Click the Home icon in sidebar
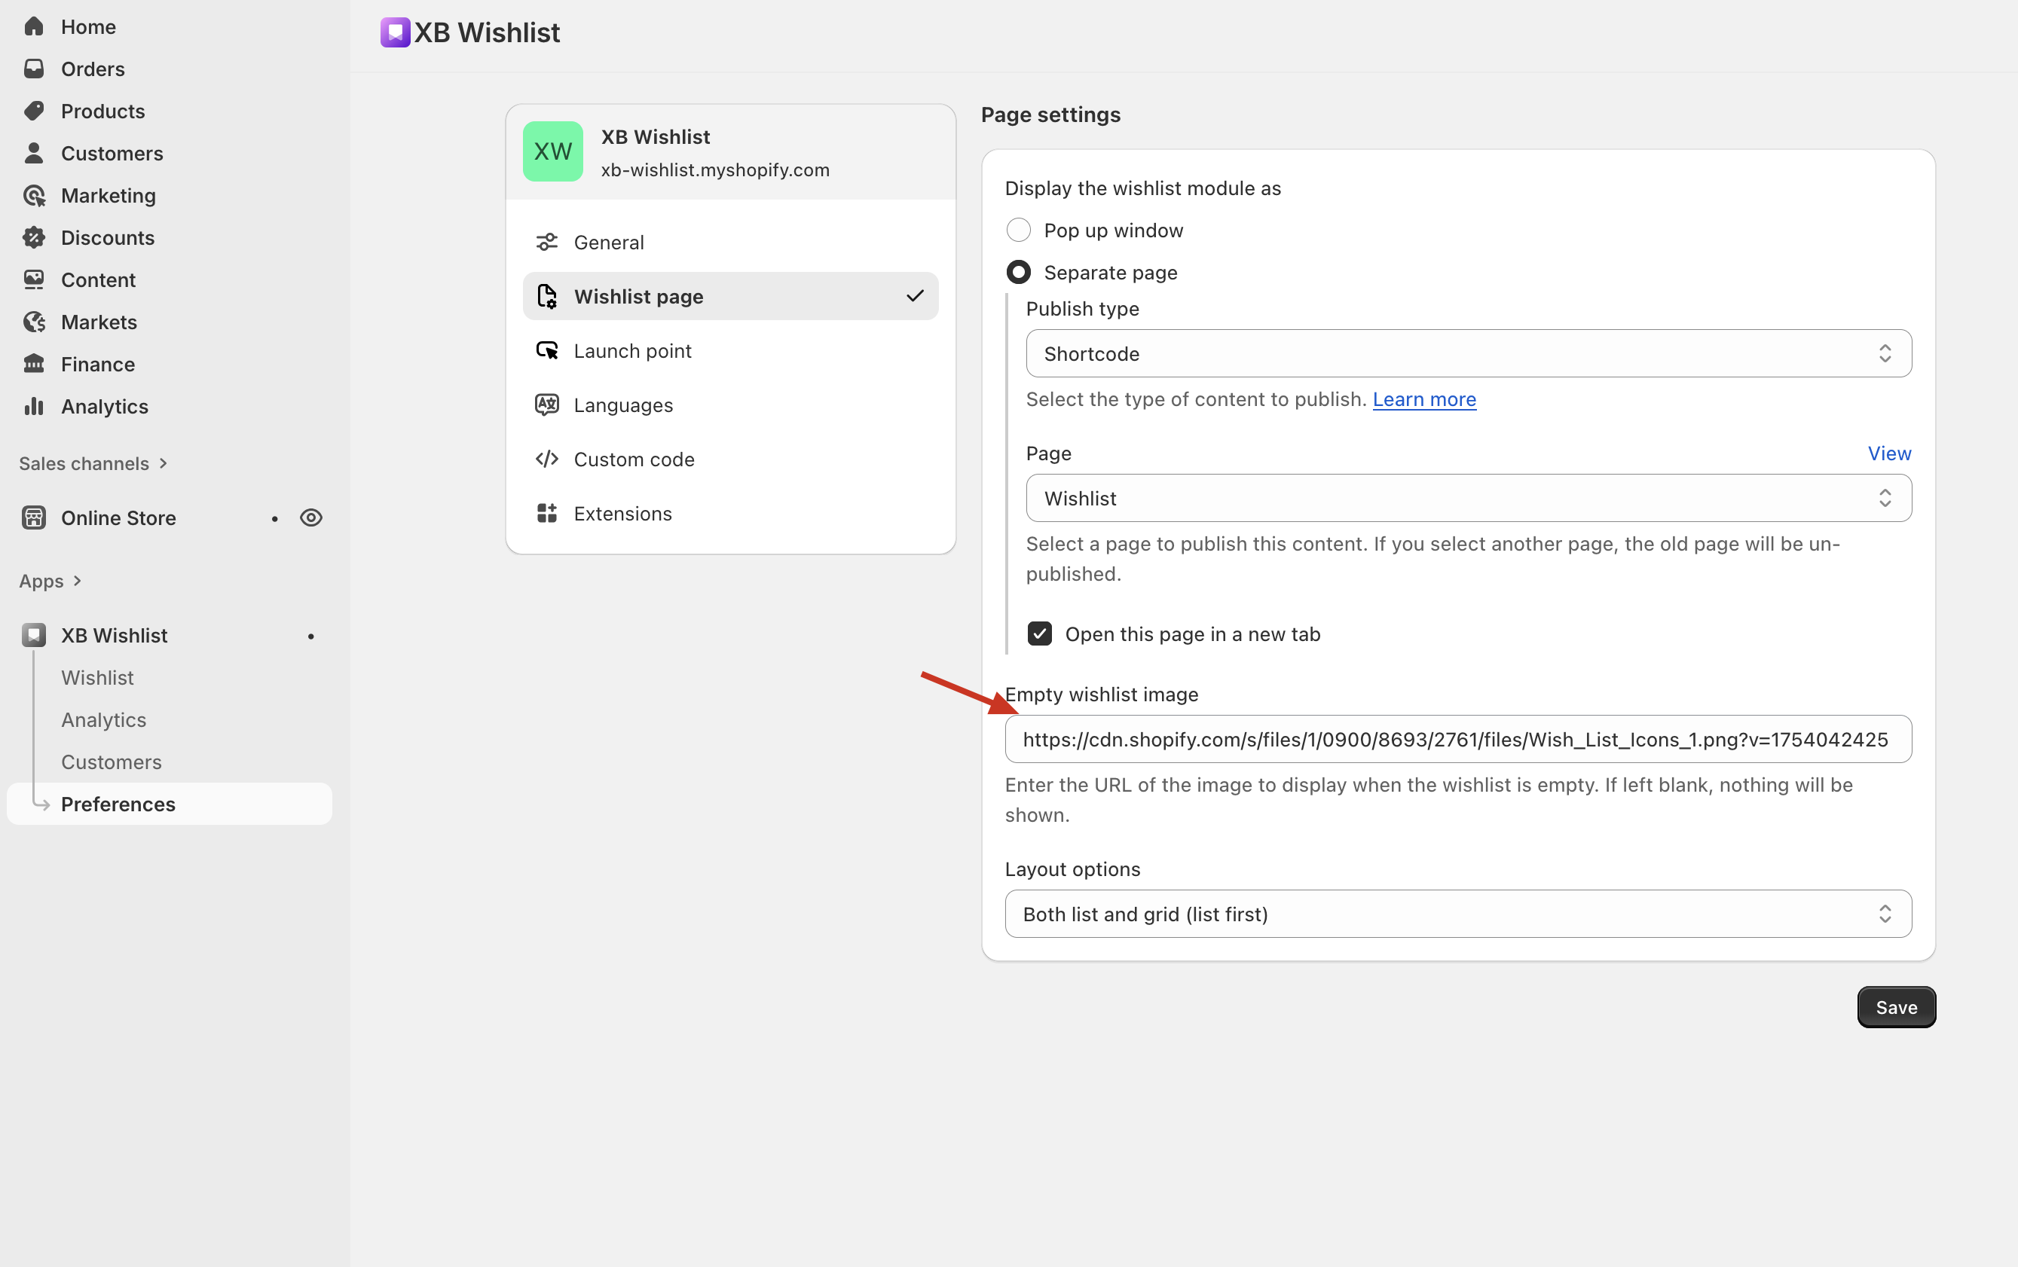2018x1267 pixels. click(x=33, y=27)
